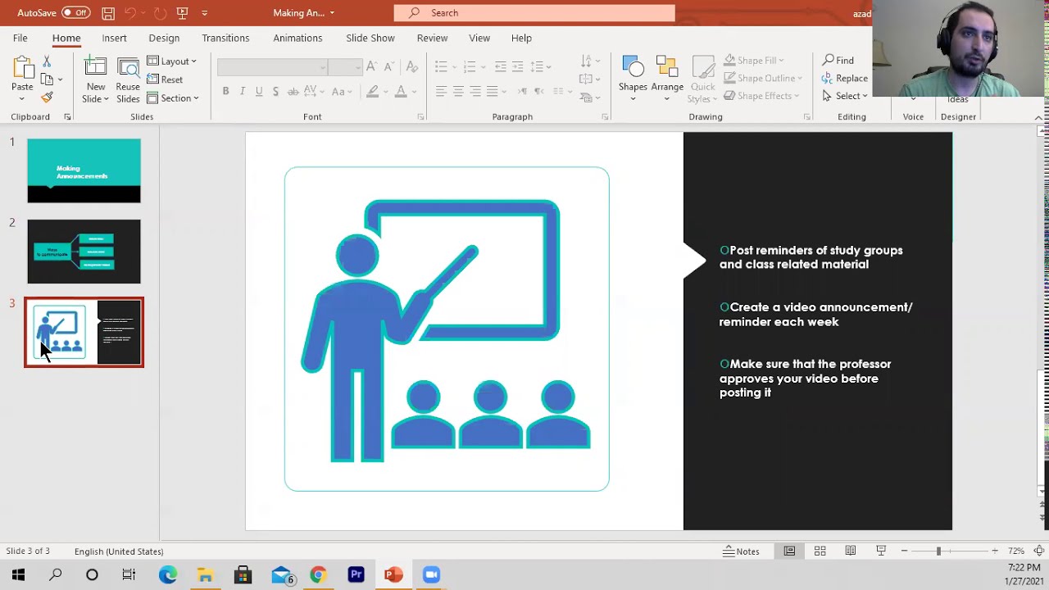Screen dimensions: 1049x590
Task: Click the Decrease List Level icon
Action: (x=500, y=66)
